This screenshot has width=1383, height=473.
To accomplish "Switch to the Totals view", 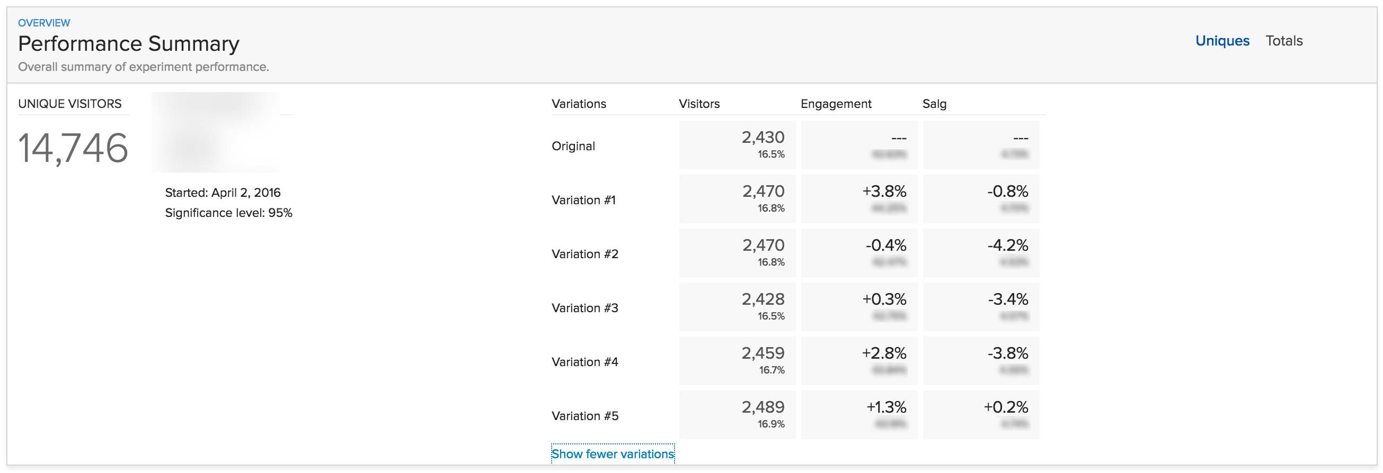I will point(1284,41).
